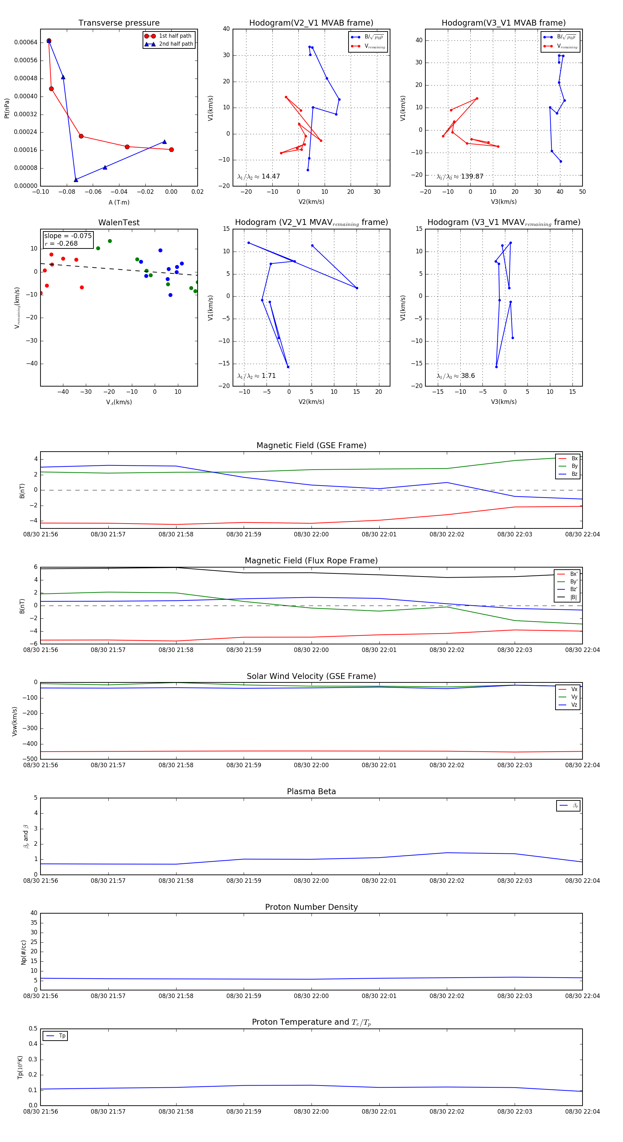Click the Hodogram (V3_V1 MVAV remaining frame) title
The image size is (623, 1142).
(x=504, y=223)
